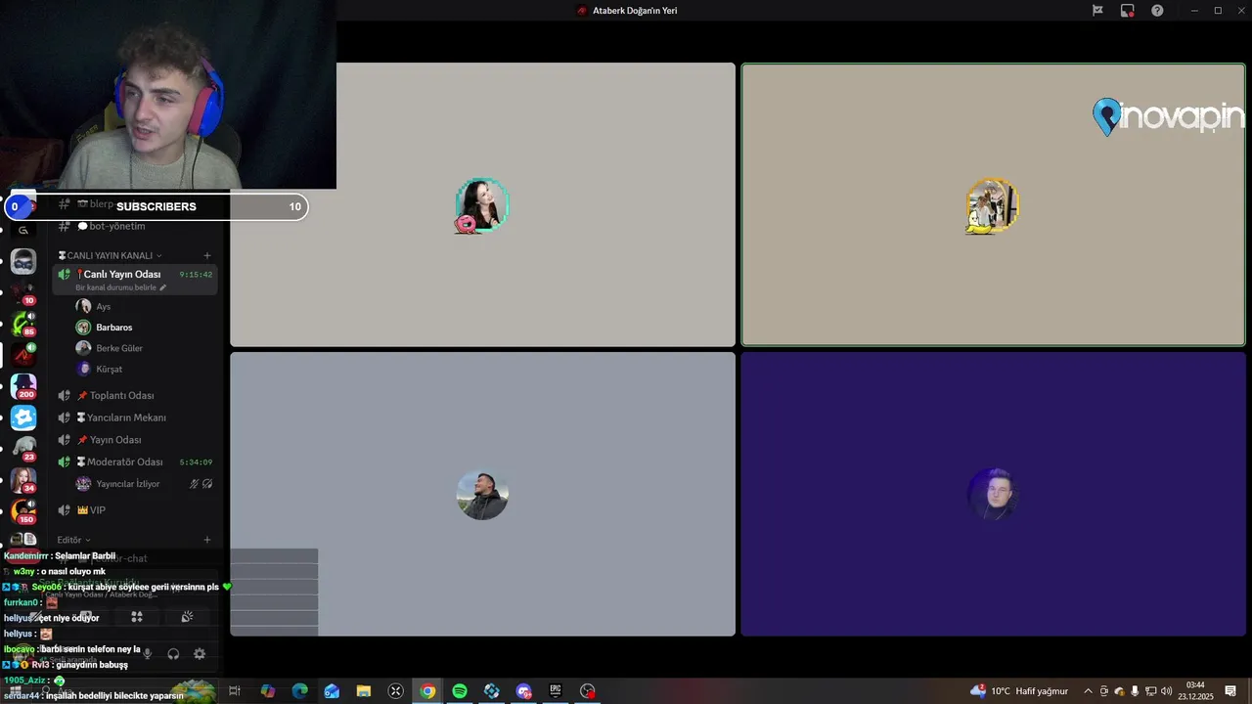The image size is (1252, 704).
Task: Toggle Discord headphone deafen
Action: (x=173, y=654)
